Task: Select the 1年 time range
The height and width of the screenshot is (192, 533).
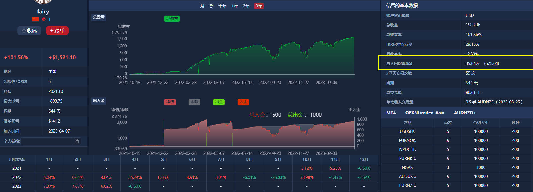Action: pos(235,6)
